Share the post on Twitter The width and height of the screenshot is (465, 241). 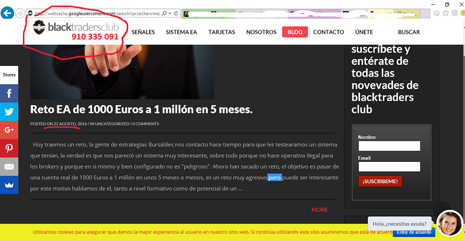9,112
